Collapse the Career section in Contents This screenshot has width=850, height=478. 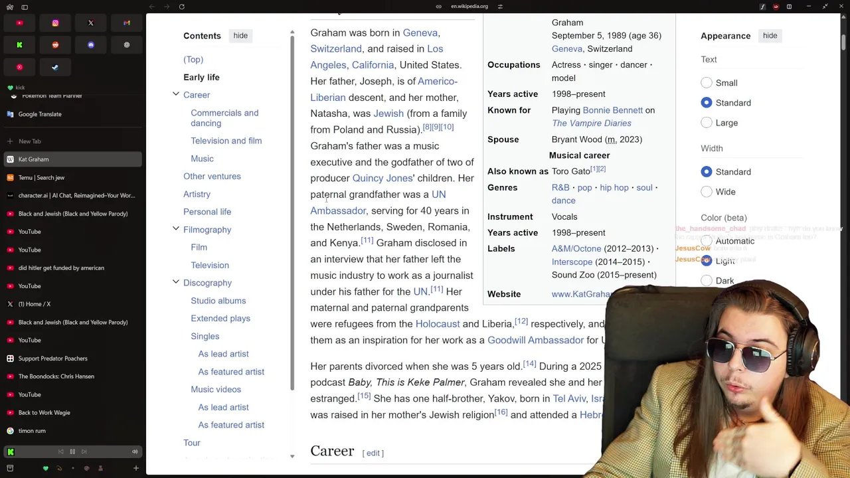(176, 95)
